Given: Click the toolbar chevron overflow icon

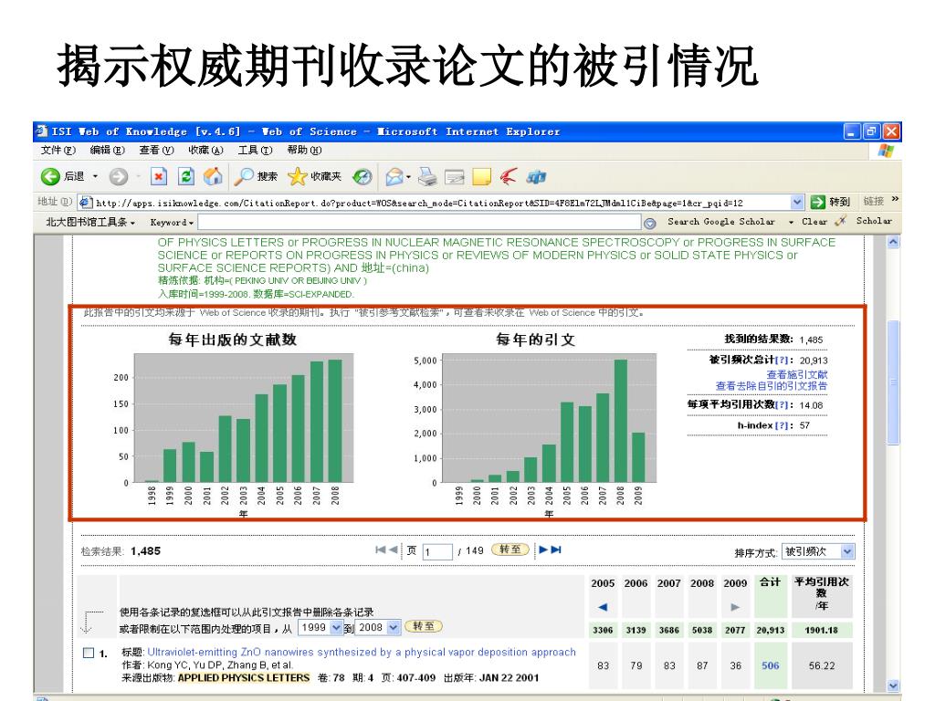Looking at the screenshot, I should pos(895,198).
